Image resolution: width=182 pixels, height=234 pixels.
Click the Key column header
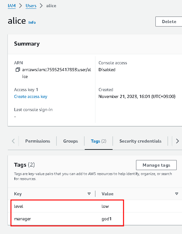(x=18, y=194)
